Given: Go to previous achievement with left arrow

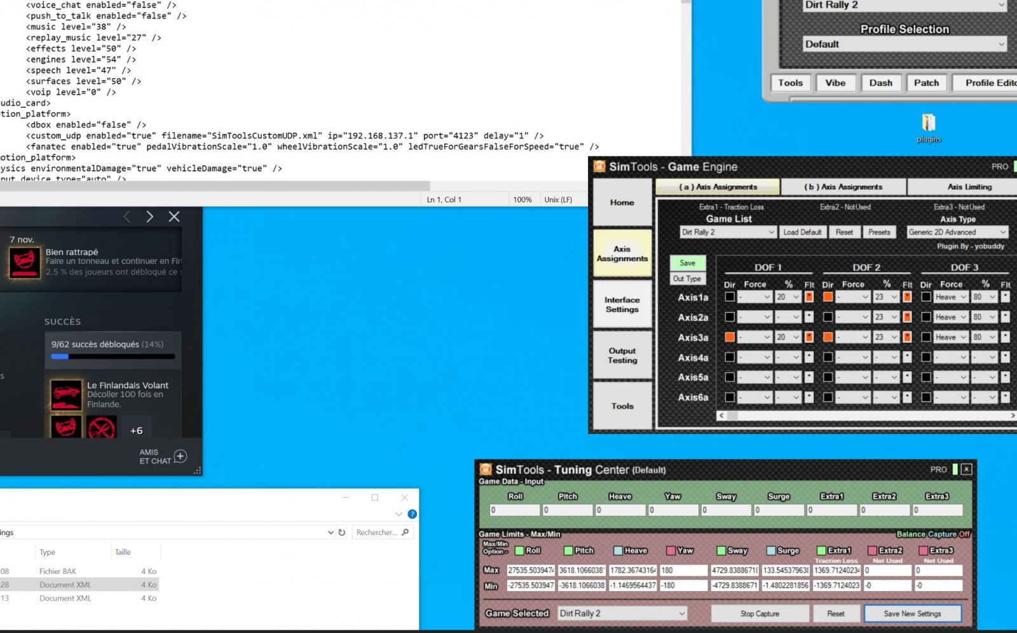Looking at the screenshot, I should tap(126, 217).
